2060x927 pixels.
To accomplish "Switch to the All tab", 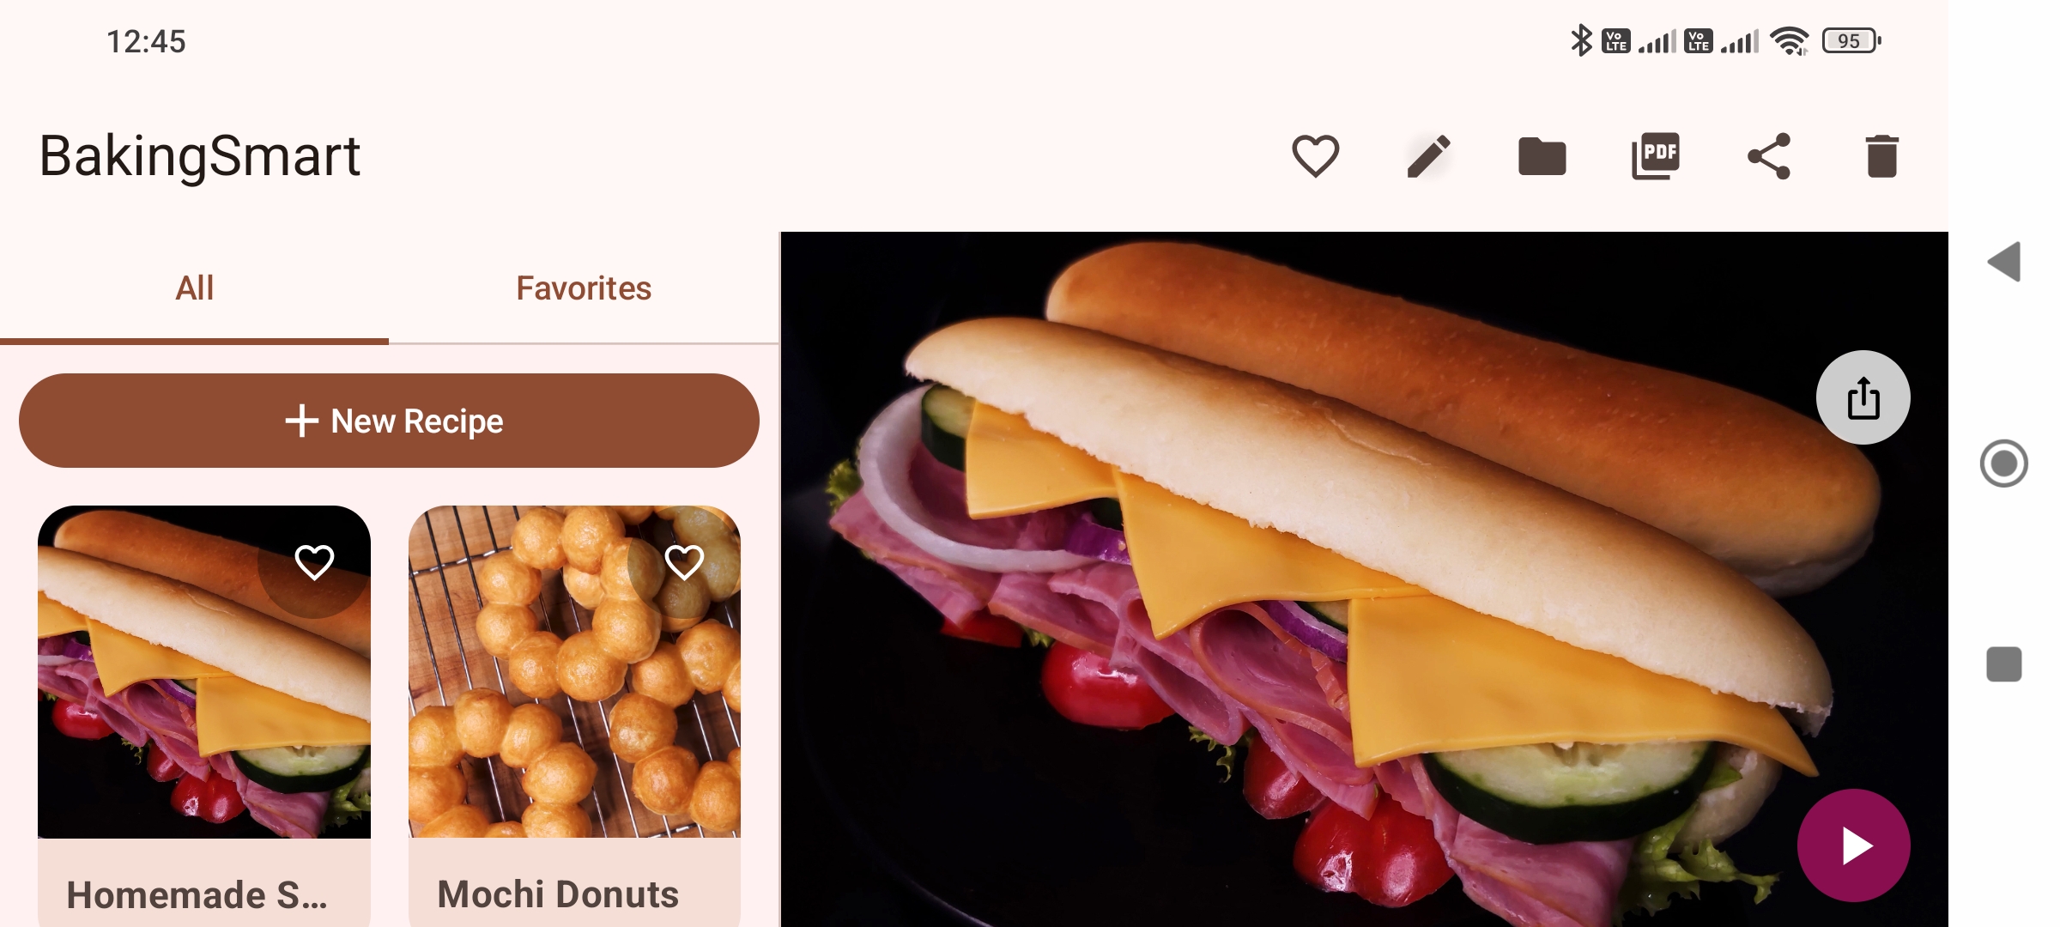I will point(195,288).
